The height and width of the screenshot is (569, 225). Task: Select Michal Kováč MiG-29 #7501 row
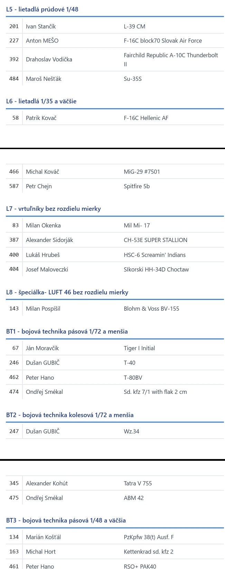[115, 172]
